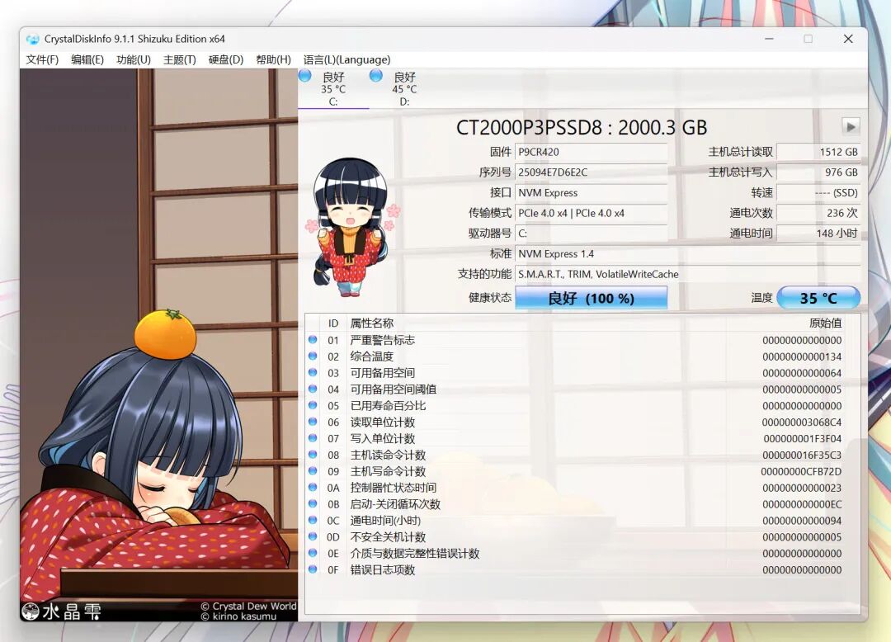Click the status dot for row 0F 错误日志项数
Image resolution: width=891 pixels, height=642 pixels.
click(x=313, y=569)
